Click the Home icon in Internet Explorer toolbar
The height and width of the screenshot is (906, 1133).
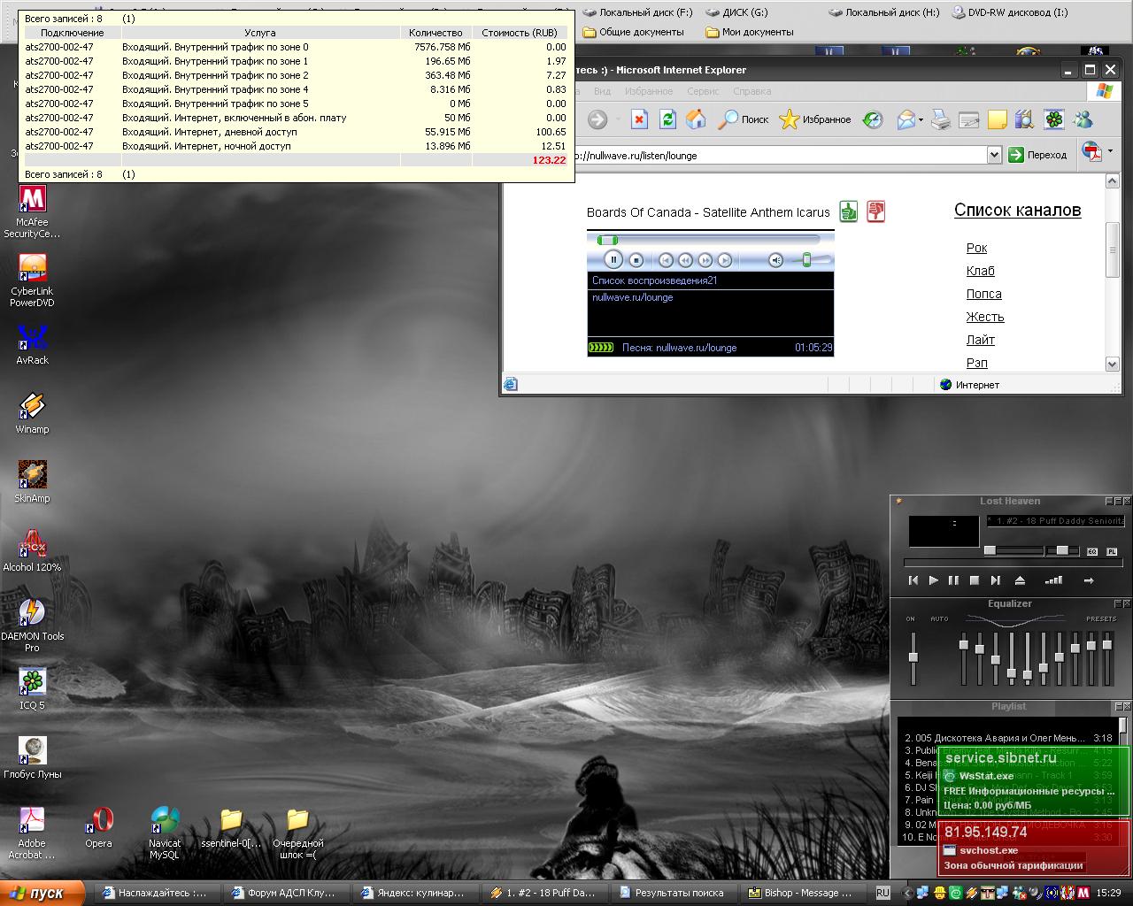(697, 119)
